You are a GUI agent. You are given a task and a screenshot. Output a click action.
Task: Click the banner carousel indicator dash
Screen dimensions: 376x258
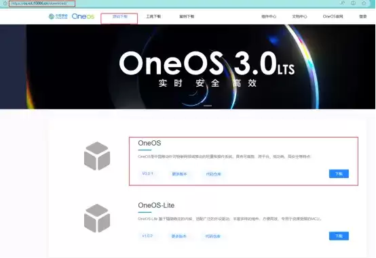tap(208, 106)
